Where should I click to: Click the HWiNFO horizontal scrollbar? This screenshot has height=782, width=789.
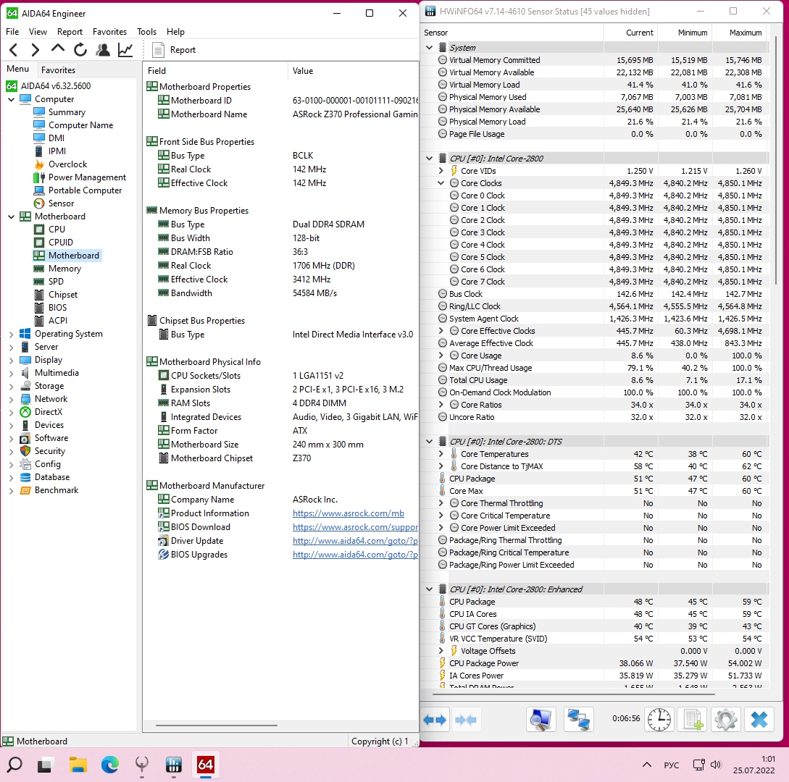[x=574, y=694]
